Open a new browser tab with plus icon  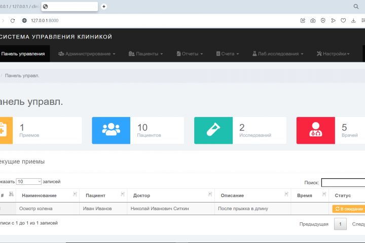click(104, 7)
